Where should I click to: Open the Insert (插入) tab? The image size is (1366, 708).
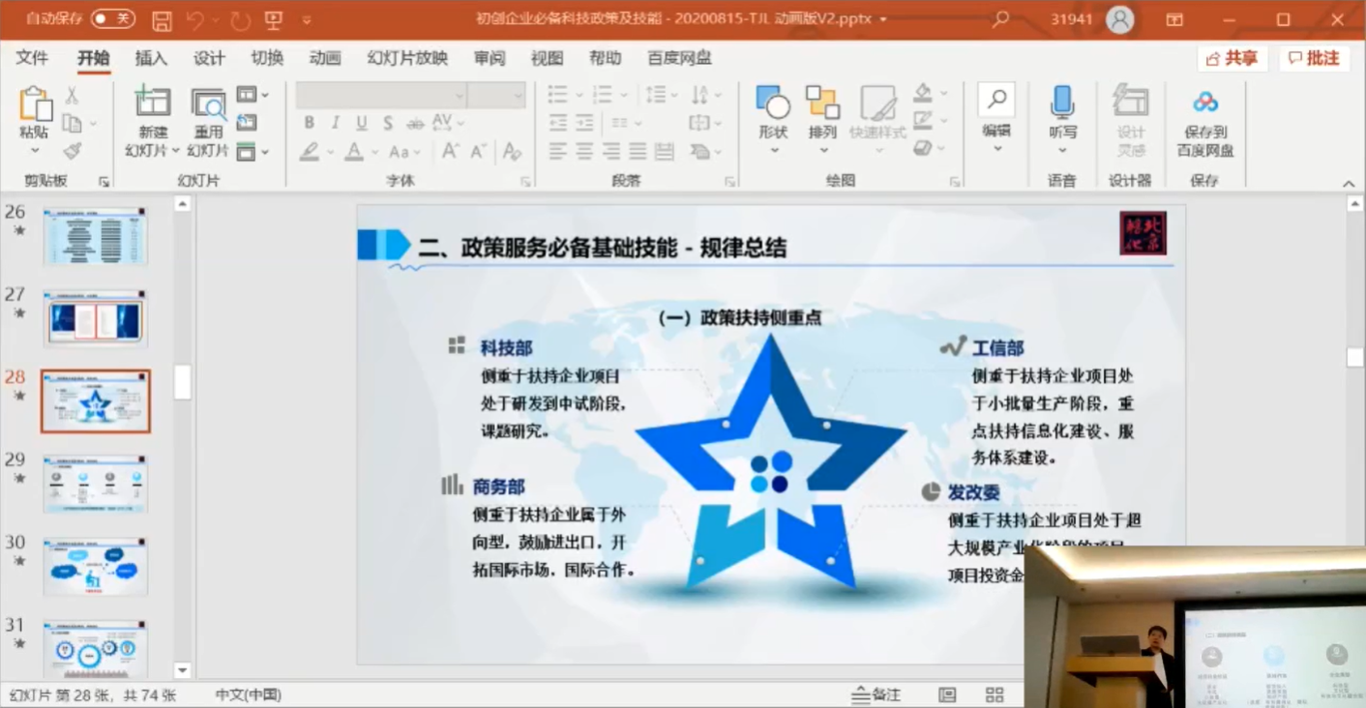coord(151,58)
